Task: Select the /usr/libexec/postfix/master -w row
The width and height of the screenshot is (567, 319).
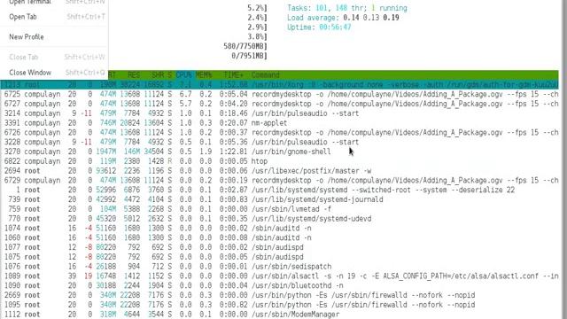Action: click(280, 171)
